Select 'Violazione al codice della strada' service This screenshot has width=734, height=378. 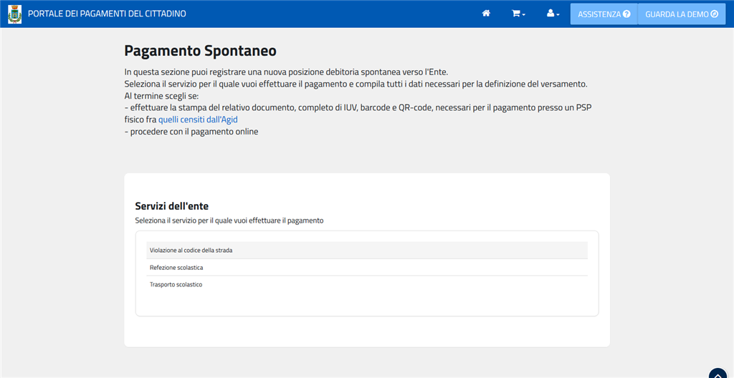click(x=191, y=250)
